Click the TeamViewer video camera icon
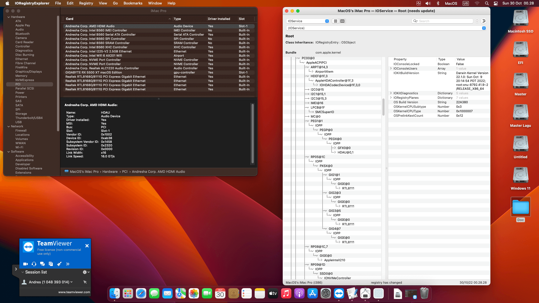This screenshot has width=539, height=303. coord(26,264)
